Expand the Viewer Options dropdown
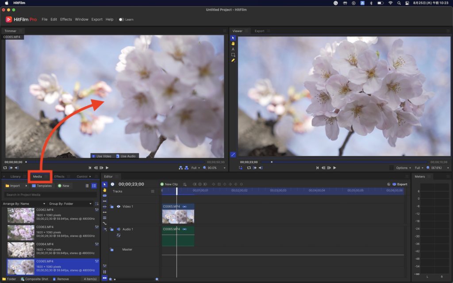This screenshot has width=453, height=283. click(x=403, y=168)
